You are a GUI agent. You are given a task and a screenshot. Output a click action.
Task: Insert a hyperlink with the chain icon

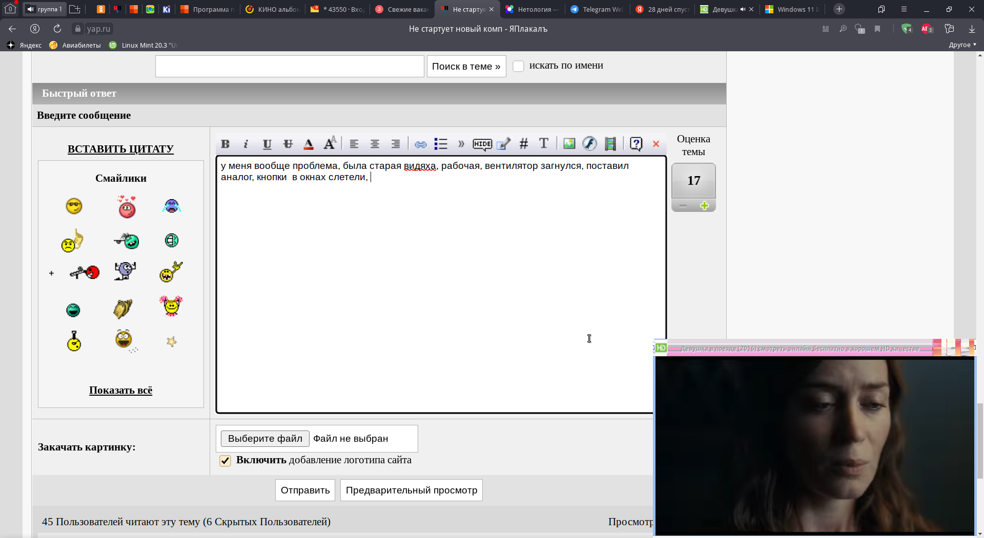(x=421, y=144)
